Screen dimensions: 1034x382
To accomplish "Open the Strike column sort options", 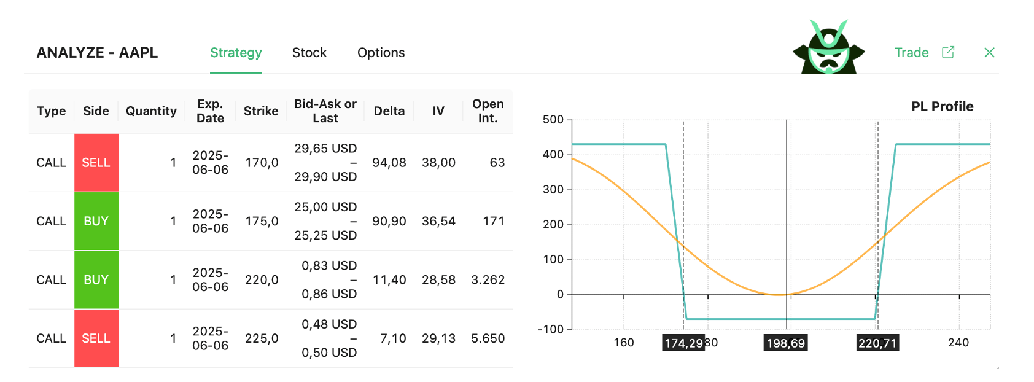I will (261, 111).
